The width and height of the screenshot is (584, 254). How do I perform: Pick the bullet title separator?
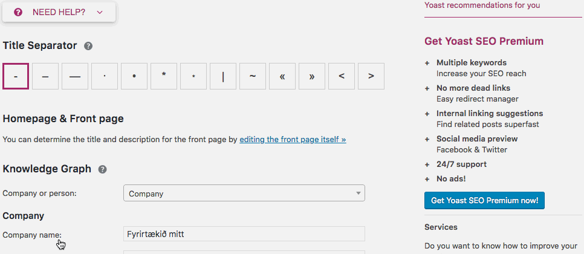point(134,76)
